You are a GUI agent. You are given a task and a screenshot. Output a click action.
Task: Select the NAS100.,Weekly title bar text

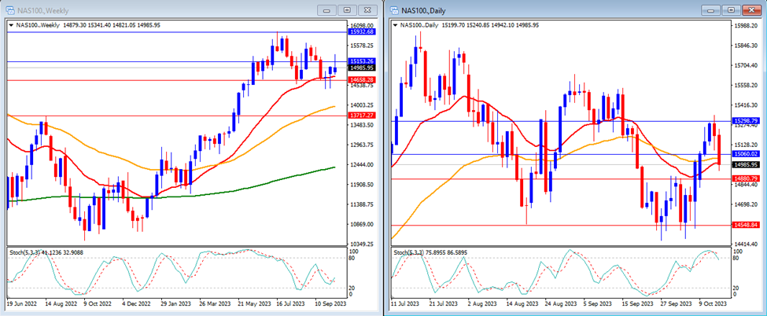42,10
